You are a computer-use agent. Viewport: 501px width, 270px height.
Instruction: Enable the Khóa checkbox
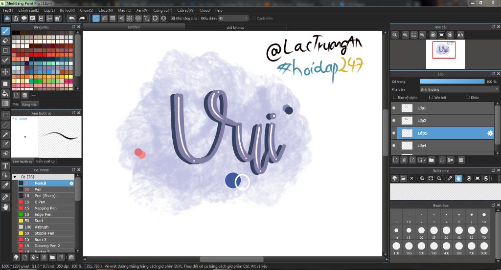point(467,98)
